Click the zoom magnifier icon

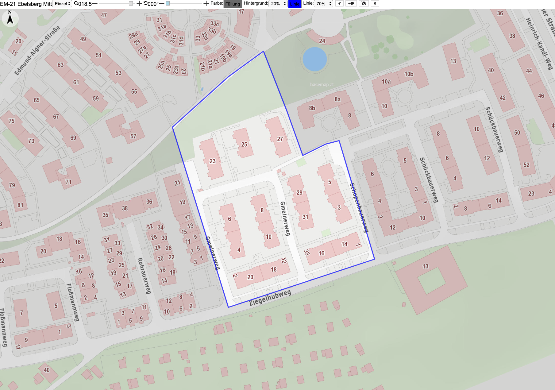coord(76,4)
